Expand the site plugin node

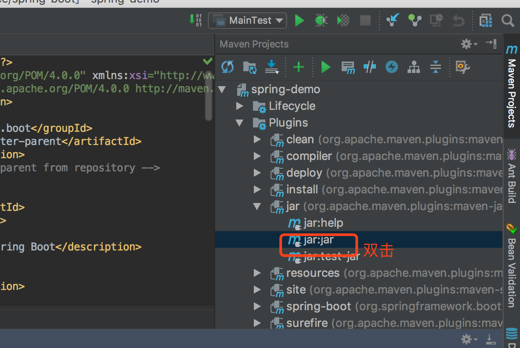(257, 290)
